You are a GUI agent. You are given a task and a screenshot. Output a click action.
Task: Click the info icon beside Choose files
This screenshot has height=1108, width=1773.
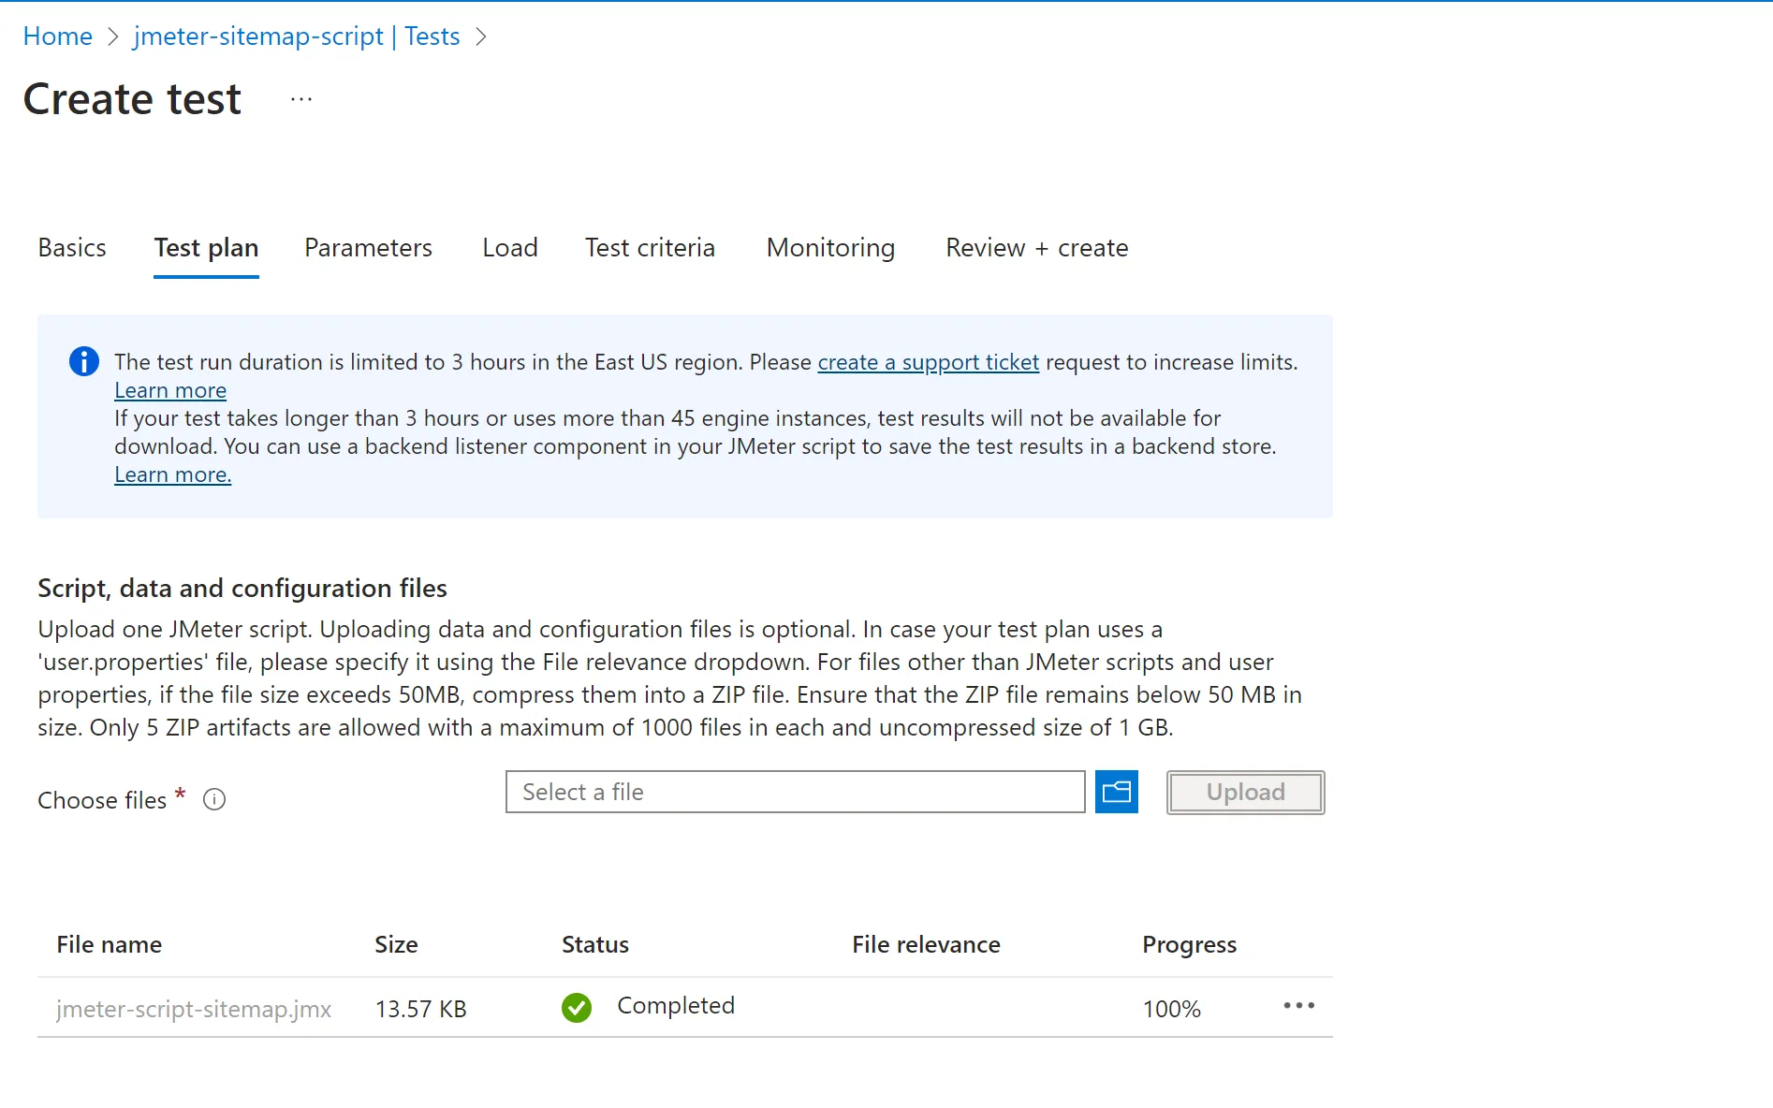[214, 800]
